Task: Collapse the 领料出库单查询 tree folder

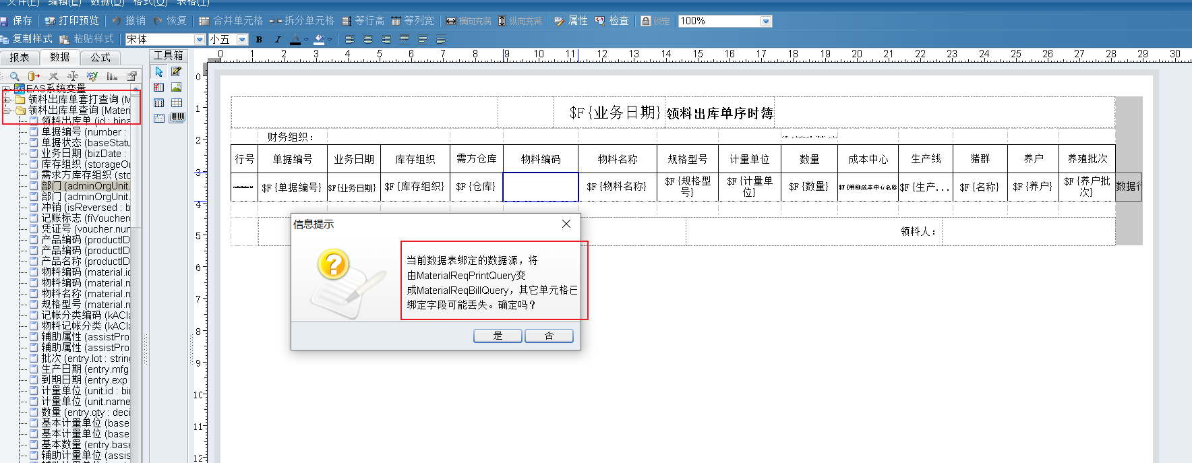Action: [7, 111]
